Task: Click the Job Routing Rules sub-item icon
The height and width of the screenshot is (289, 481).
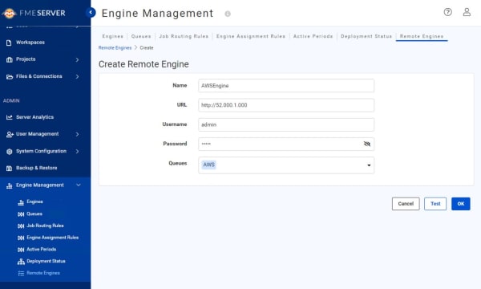Action: pyautogui.click(x=21, y=226)
